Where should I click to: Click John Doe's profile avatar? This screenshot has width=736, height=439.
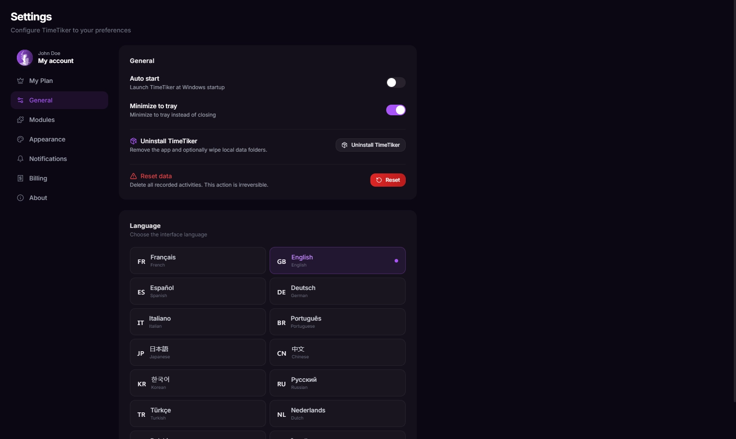(25, 58)
